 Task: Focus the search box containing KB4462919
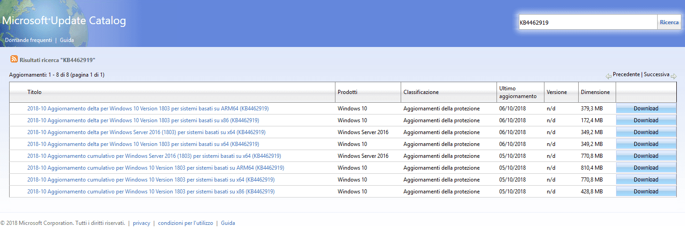click(587, 22)
